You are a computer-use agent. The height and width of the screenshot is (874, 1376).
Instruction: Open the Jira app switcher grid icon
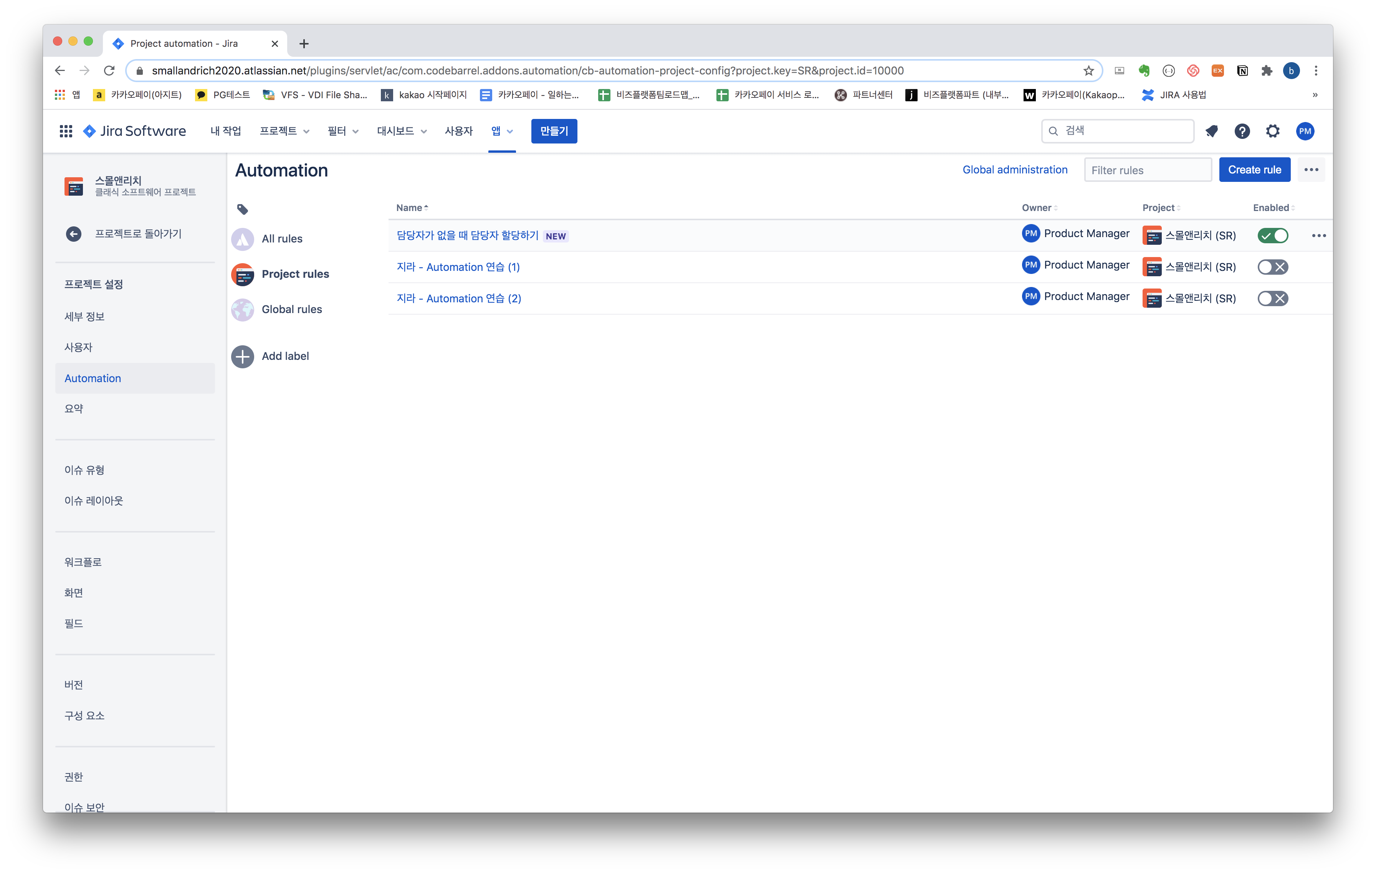66,131
